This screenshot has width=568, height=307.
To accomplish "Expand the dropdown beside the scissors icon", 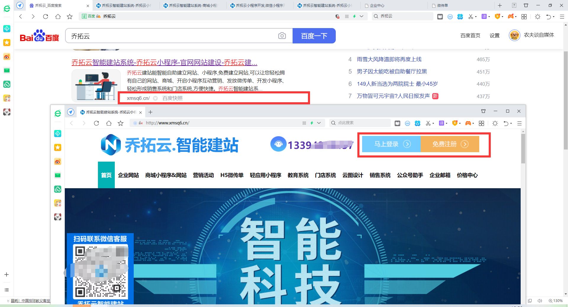I will pos(476,17).
